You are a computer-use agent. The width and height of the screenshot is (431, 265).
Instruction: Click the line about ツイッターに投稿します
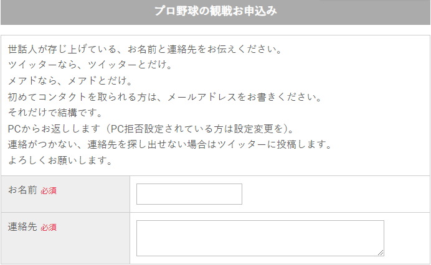tap(170, 144)
